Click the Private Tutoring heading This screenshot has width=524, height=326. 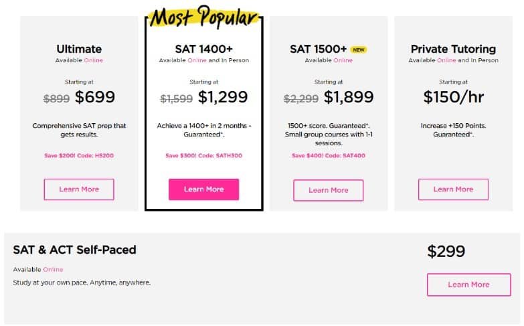(x=453, y=49)
